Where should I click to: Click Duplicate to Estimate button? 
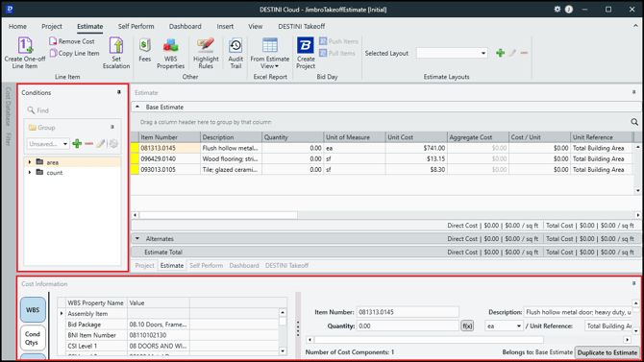click(607, 352)
